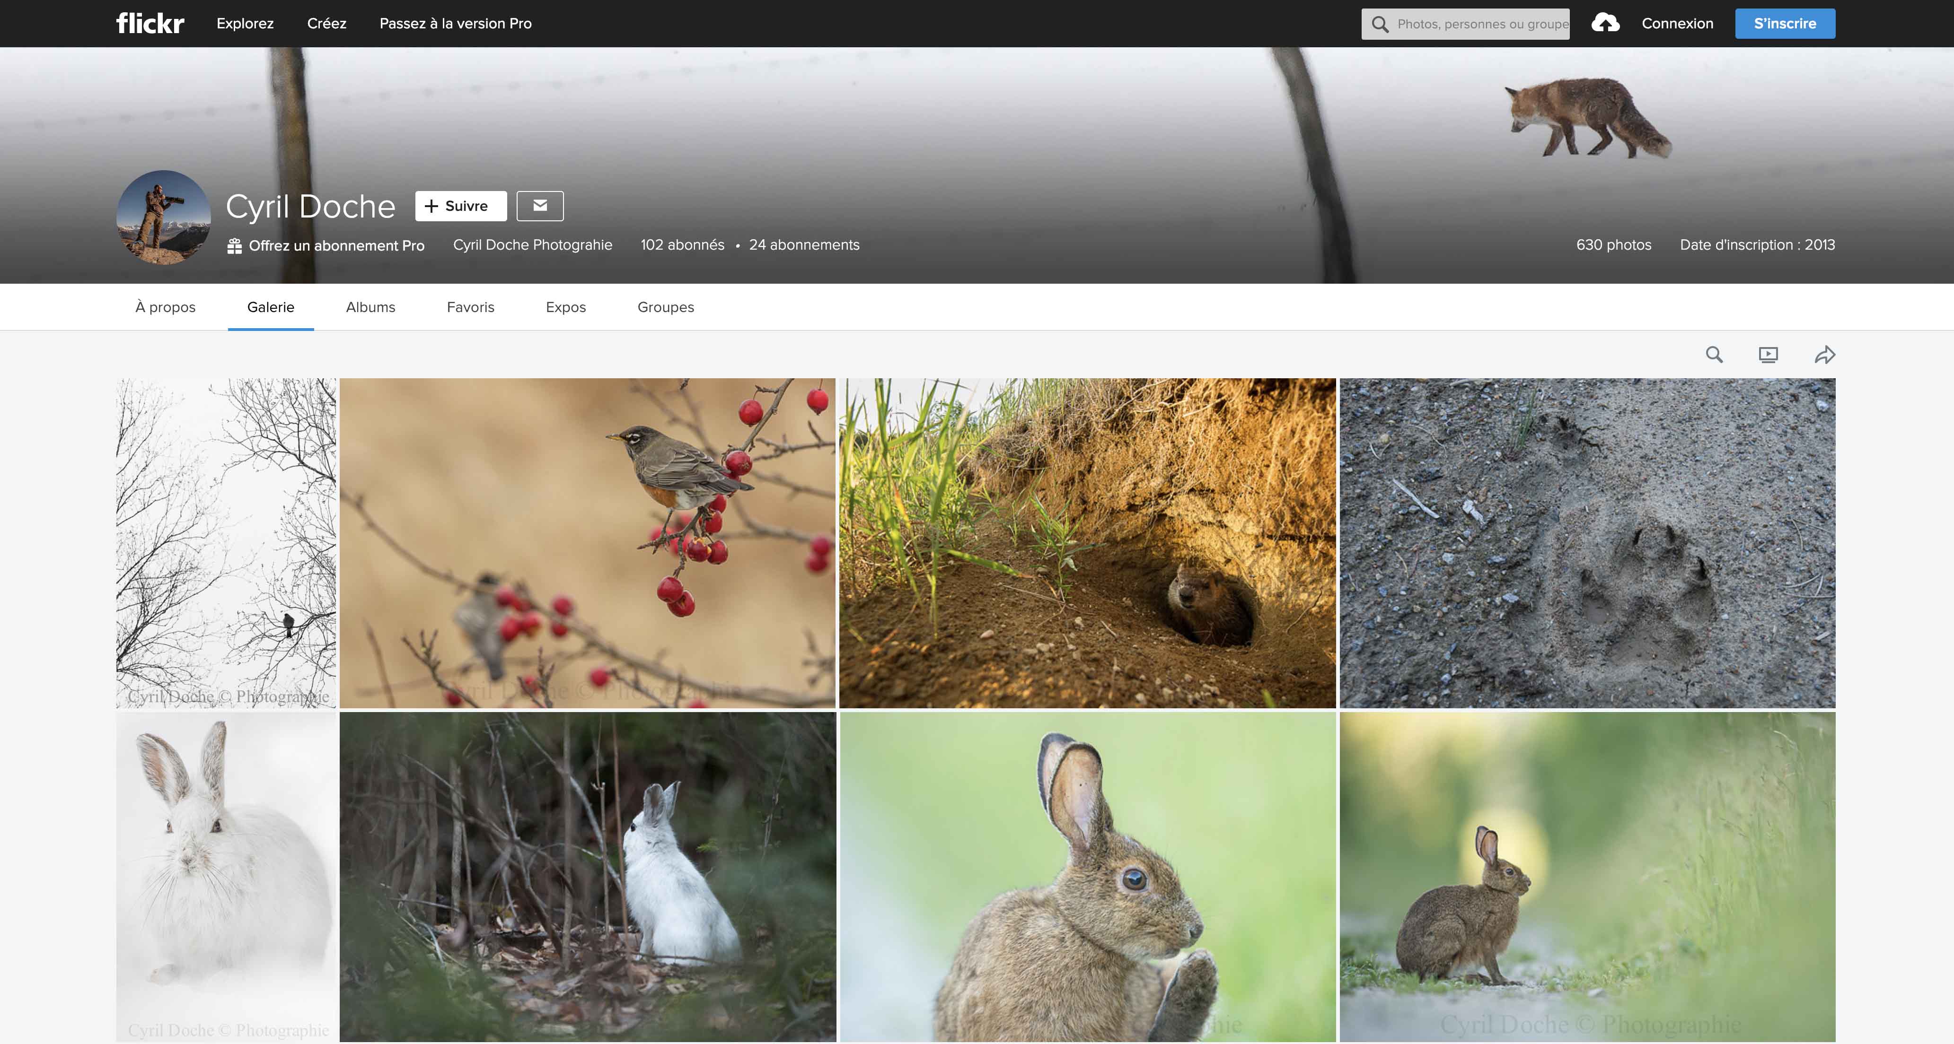Switch to the À propos tab
The width and height of the screenshot is (1954, 1044).
click(166, 307)
